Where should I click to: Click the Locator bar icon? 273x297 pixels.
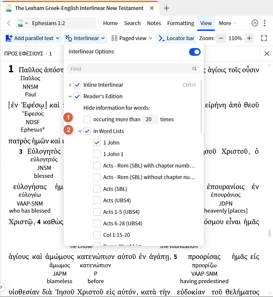161,38
